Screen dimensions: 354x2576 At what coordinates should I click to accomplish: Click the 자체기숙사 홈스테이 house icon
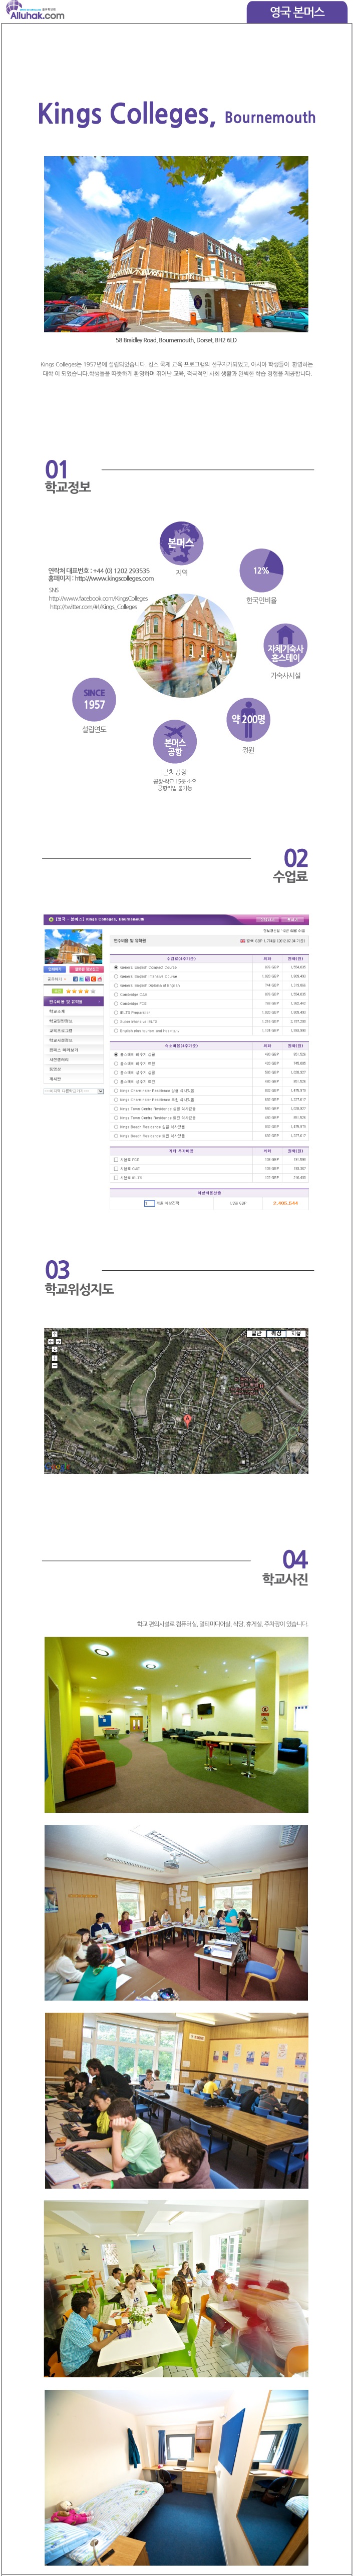(x=285, y=645)
